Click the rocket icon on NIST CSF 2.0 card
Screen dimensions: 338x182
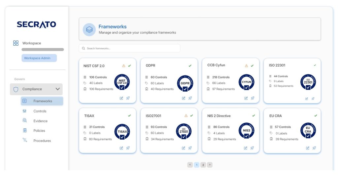pyautogui.click(x=128, y=98)
